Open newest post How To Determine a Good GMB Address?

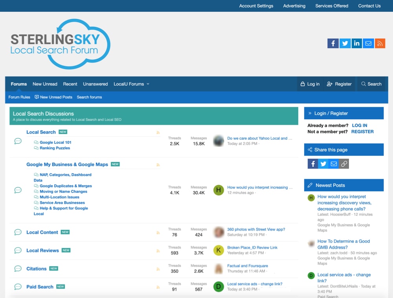(x=343, y=244)
